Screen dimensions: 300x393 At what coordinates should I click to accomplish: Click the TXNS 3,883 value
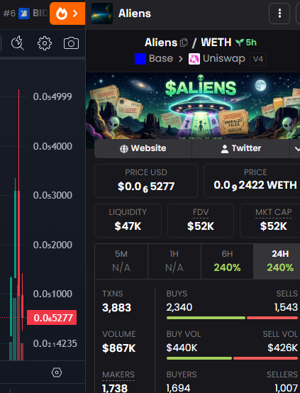[116, 308]
